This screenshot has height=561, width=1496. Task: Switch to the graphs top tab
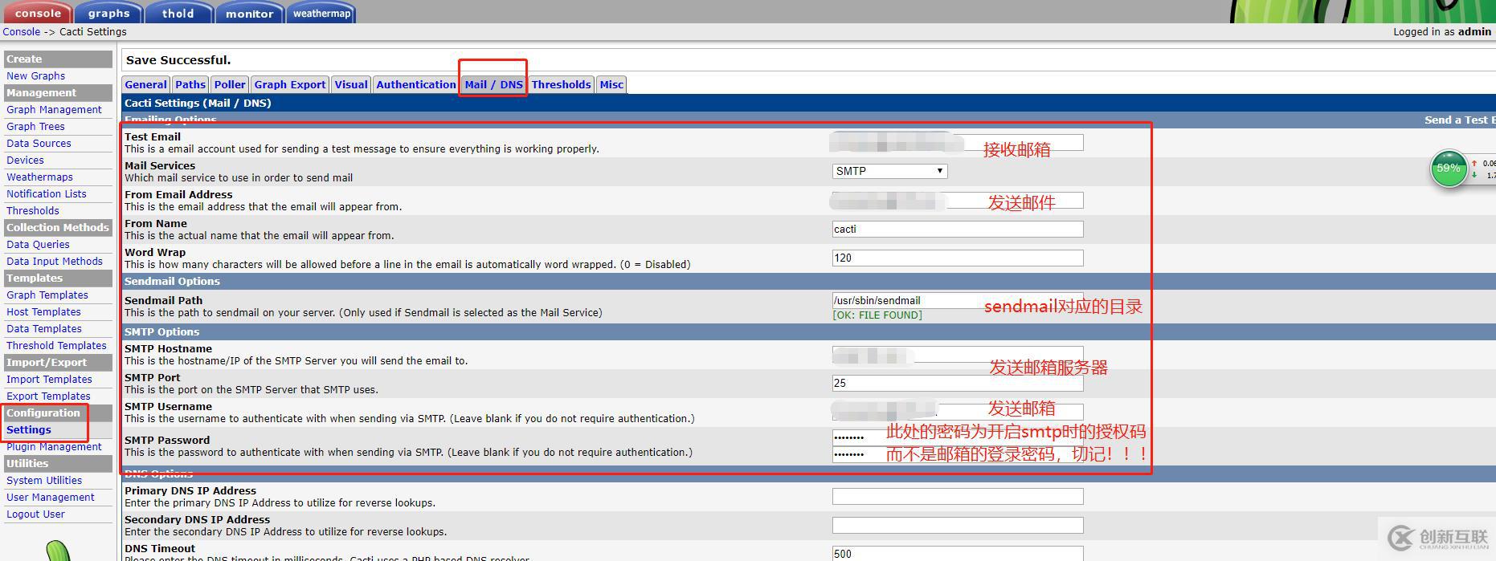(108, 13)
